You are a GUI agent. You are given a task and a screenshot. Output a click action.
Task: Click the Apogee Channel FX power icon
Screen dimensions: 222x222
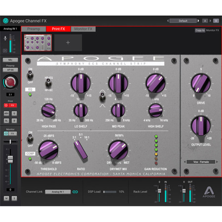point(5,21)
